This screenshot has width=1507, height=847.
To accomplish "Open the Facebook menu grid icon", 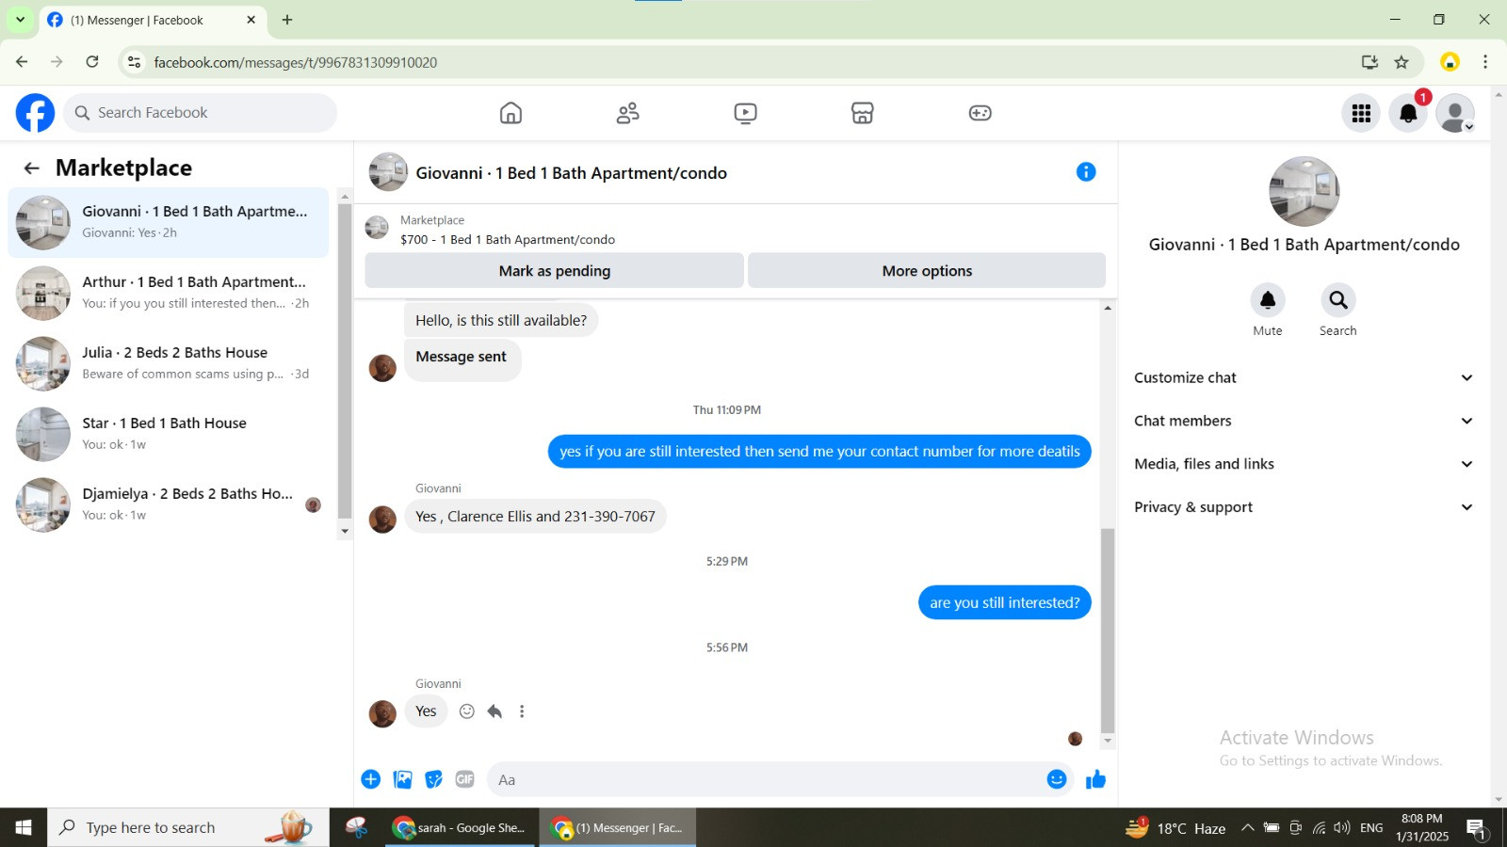I will [1361, 113].
